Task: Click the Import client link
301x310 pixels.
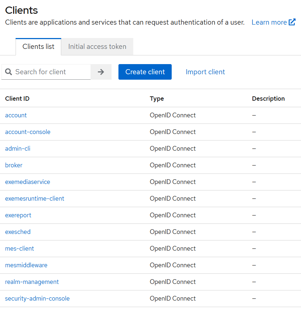Action: (205, 72)
